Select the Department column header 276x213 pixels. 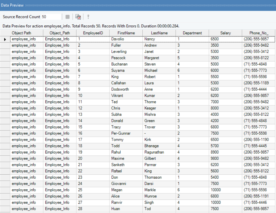click(192, 33)
